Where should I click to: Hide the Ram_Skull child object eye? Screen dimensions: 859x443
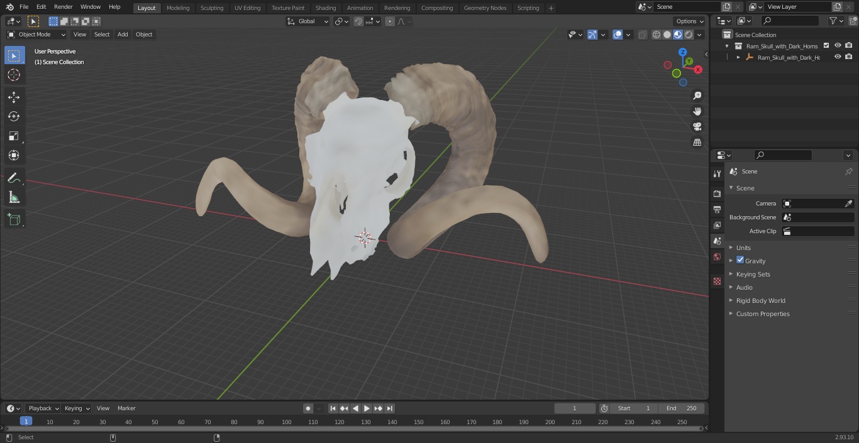pos(838,57)
